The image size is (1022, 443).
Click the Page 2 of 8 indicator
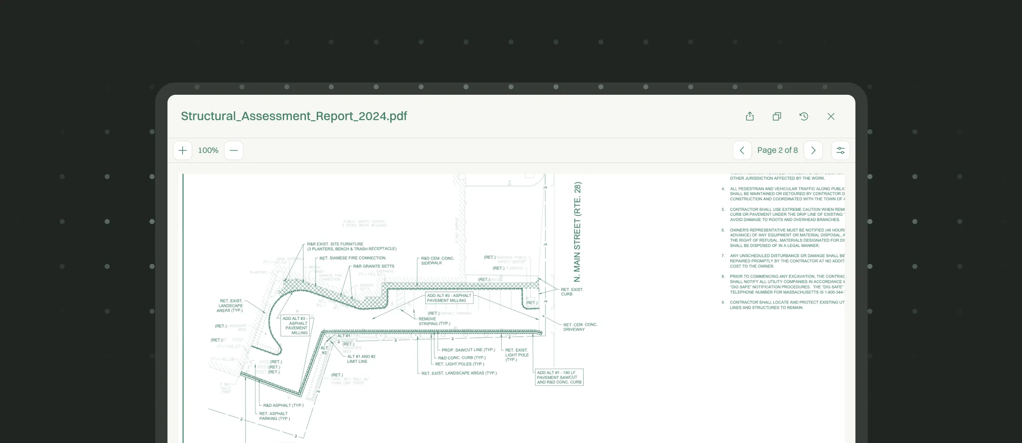[777, 151]
